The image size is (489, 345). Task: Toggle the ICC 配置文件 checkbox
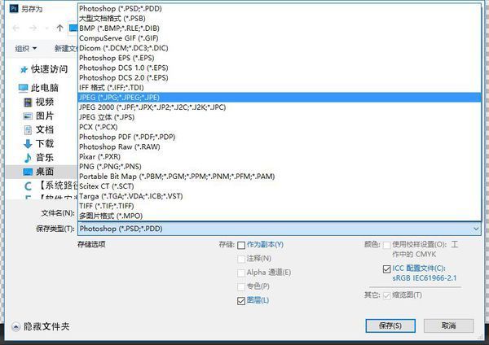pyautogui.click(x=386, y=269)
